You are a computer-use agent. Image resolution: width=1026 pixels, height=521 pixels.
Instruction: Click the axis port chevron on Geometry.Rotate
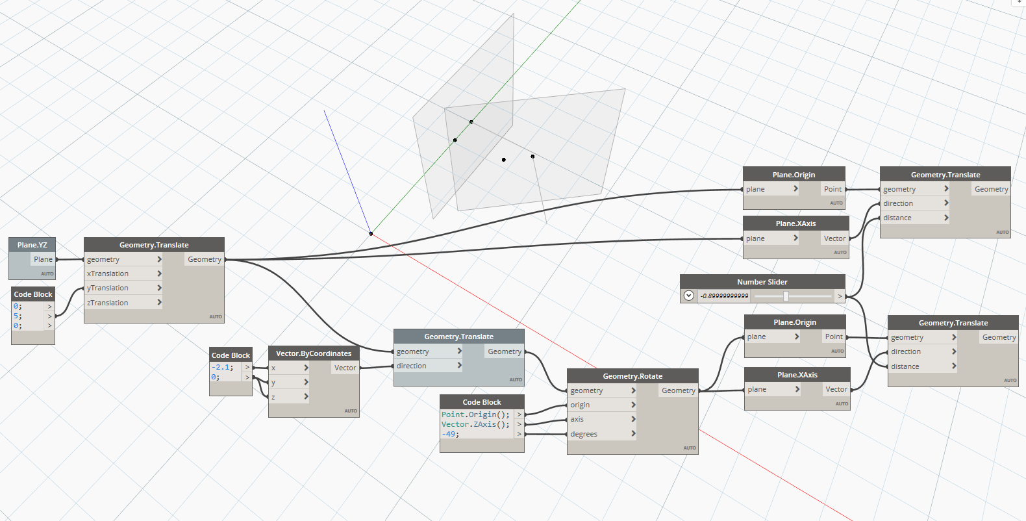(633, 419)
